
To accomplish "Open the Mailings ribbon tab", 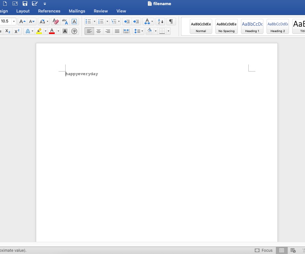I will point(77,11).
